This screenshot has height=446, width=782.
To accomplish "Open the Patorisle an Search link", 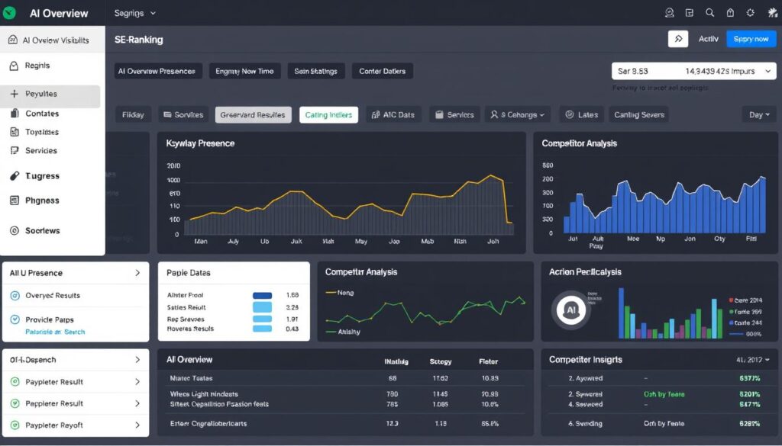I will click(x=55, y=332).
